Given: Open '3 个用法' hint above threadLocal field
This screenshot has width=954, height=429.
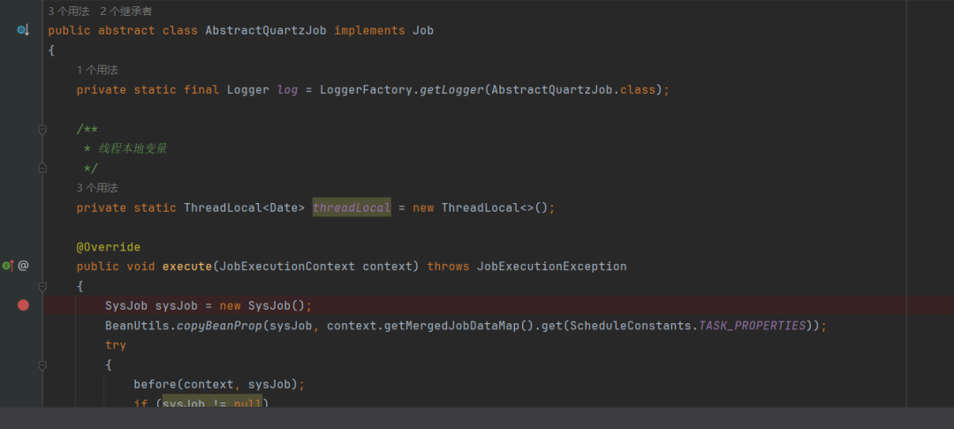Looking at the screenshot, I should tap(97, 188).
